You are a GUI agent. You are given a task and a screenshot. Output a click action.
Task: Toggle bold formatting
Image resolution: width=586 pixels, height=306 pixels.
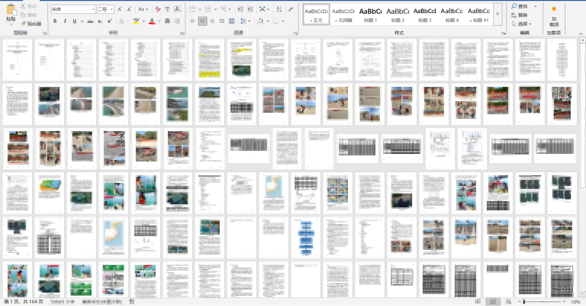click(x=56, y=21)
